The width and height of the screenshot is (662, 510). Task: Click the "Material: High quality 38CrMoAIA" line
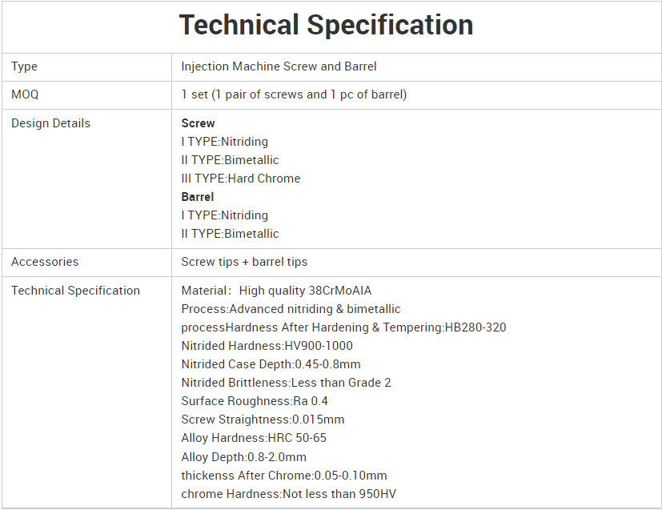coord(276,291)
